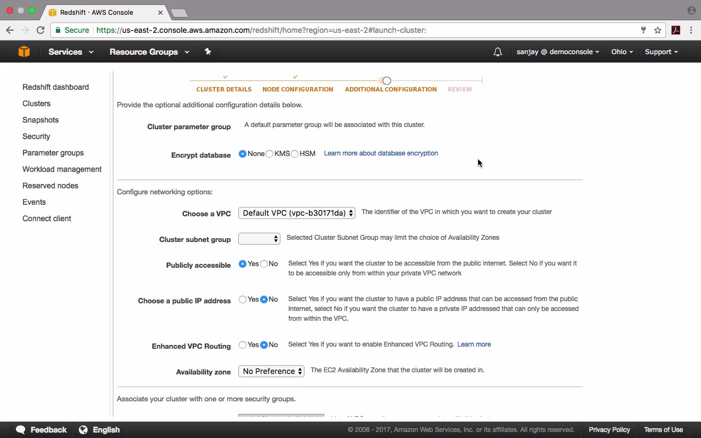
Task: Expand the Services menu
Action: 71,52
